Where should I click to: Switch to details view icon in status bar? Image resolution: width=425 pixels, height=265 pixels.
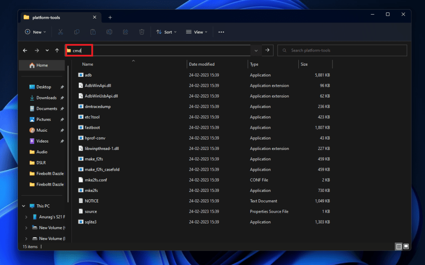[x=399, y=246]
